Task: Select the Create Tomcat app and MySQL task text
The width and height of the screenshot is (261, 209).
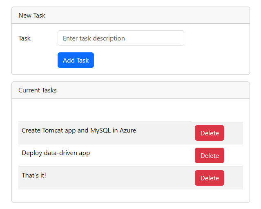Action: coord(79,130)
